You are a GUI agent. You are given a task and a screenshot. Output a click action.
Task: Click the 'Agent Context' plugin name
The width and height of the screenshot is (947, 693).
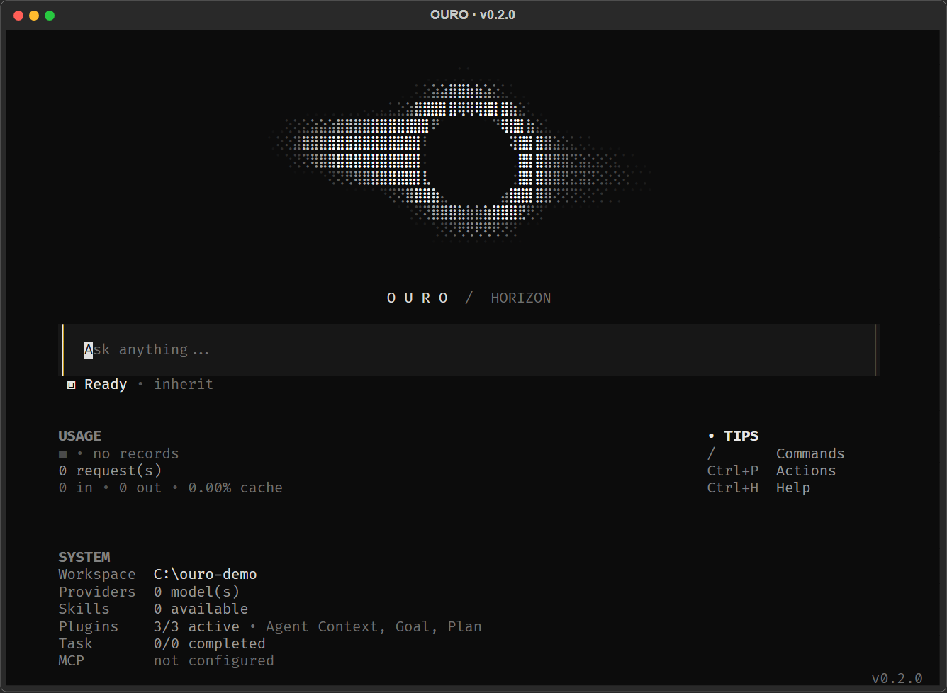coord(323,626)
